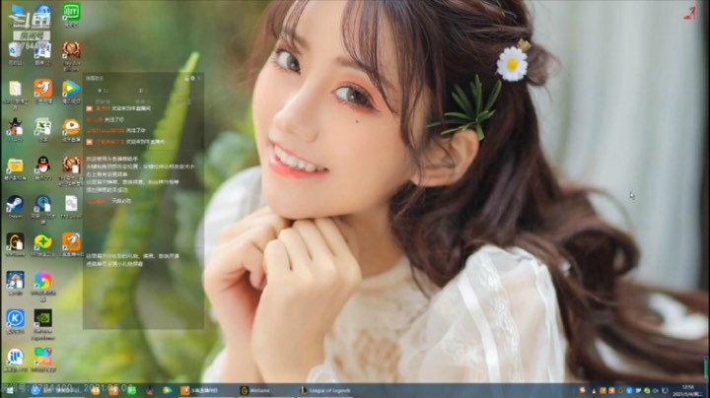The height and width of the screenshot is (398, 710).
Task: Open the white gear settings file icon
Action: (x=71, y=207)
